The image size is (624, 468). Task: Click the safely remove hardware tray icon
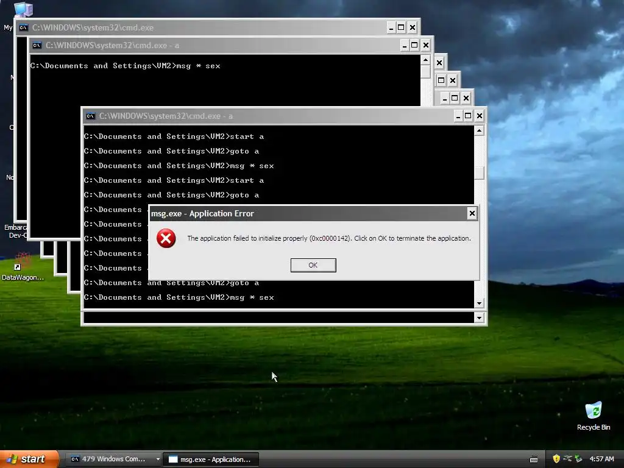(x=578, y=459)
